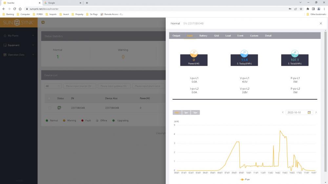The image size is (328, 184).
Task: Toggle the P-pv legend series
Action: tap(245, 179)
